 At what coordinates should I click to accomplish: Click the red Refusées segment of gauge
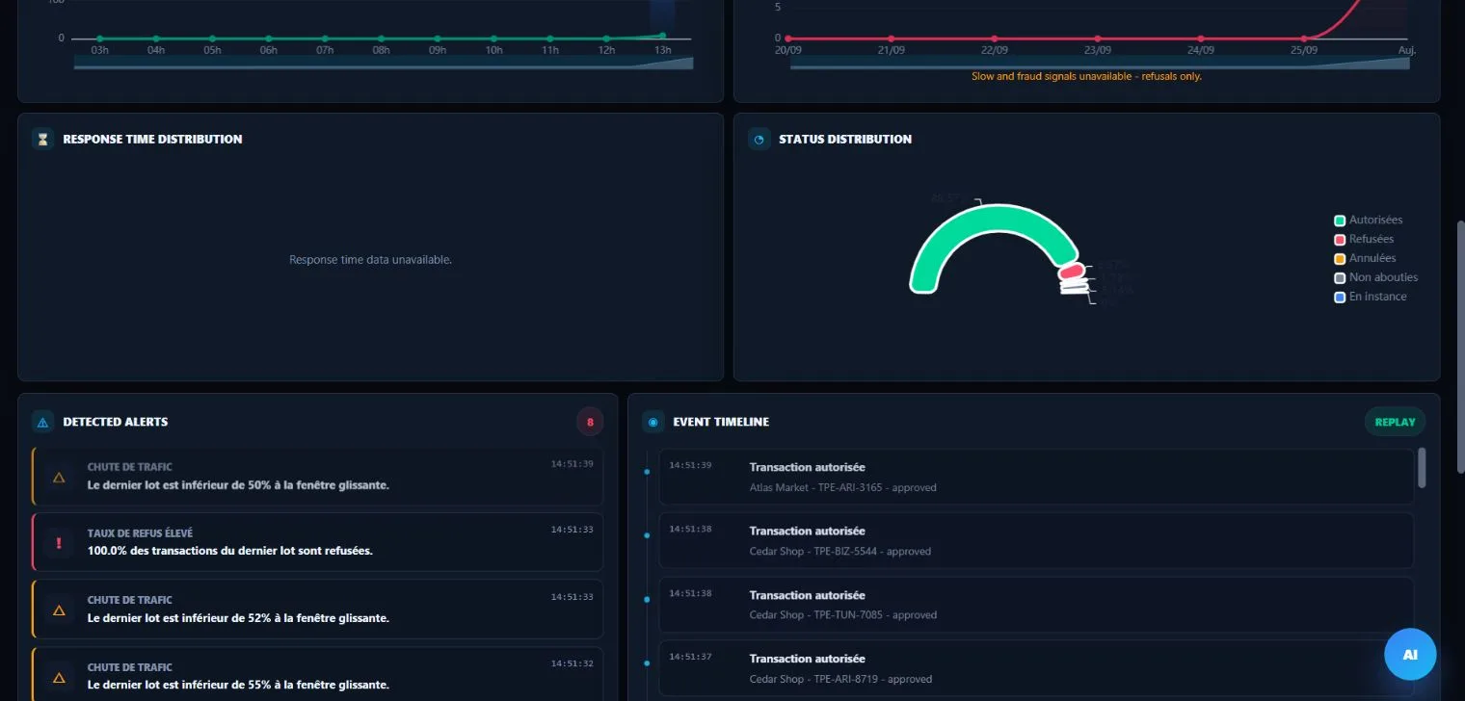(1072, 273)
